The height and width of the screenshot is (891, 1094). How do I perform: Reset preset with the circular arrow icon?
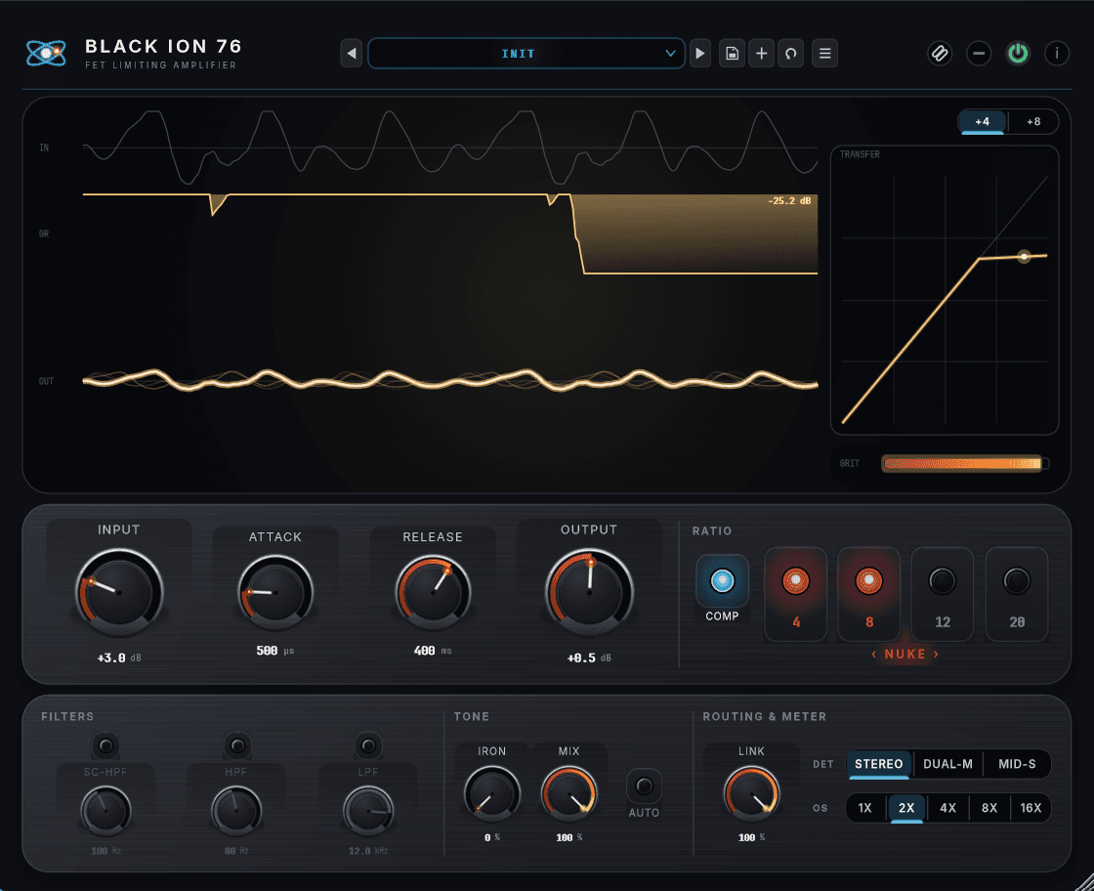pyautogui.click(x=790, y=53)
